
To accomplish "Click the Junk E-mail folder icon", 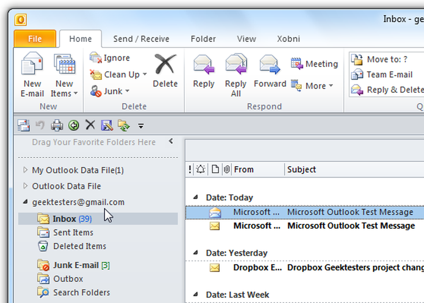I will point(43,265).
